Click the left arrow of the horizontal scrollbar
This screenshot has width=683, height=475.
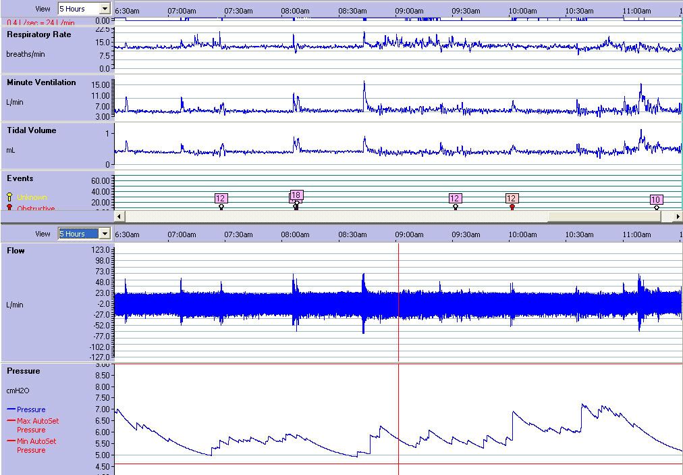click(119, 216)
